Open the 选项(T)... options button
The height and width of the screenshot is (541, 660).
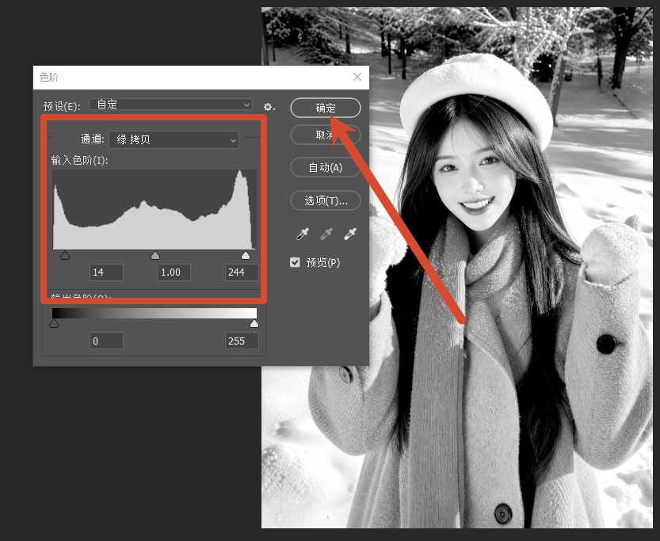coord(326,200)
